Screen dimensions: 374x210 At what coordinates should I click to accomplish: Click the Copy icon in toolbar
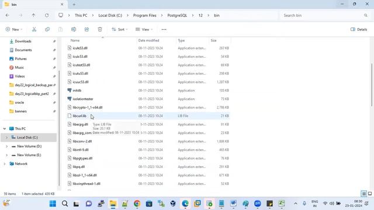tap(47, 29)
